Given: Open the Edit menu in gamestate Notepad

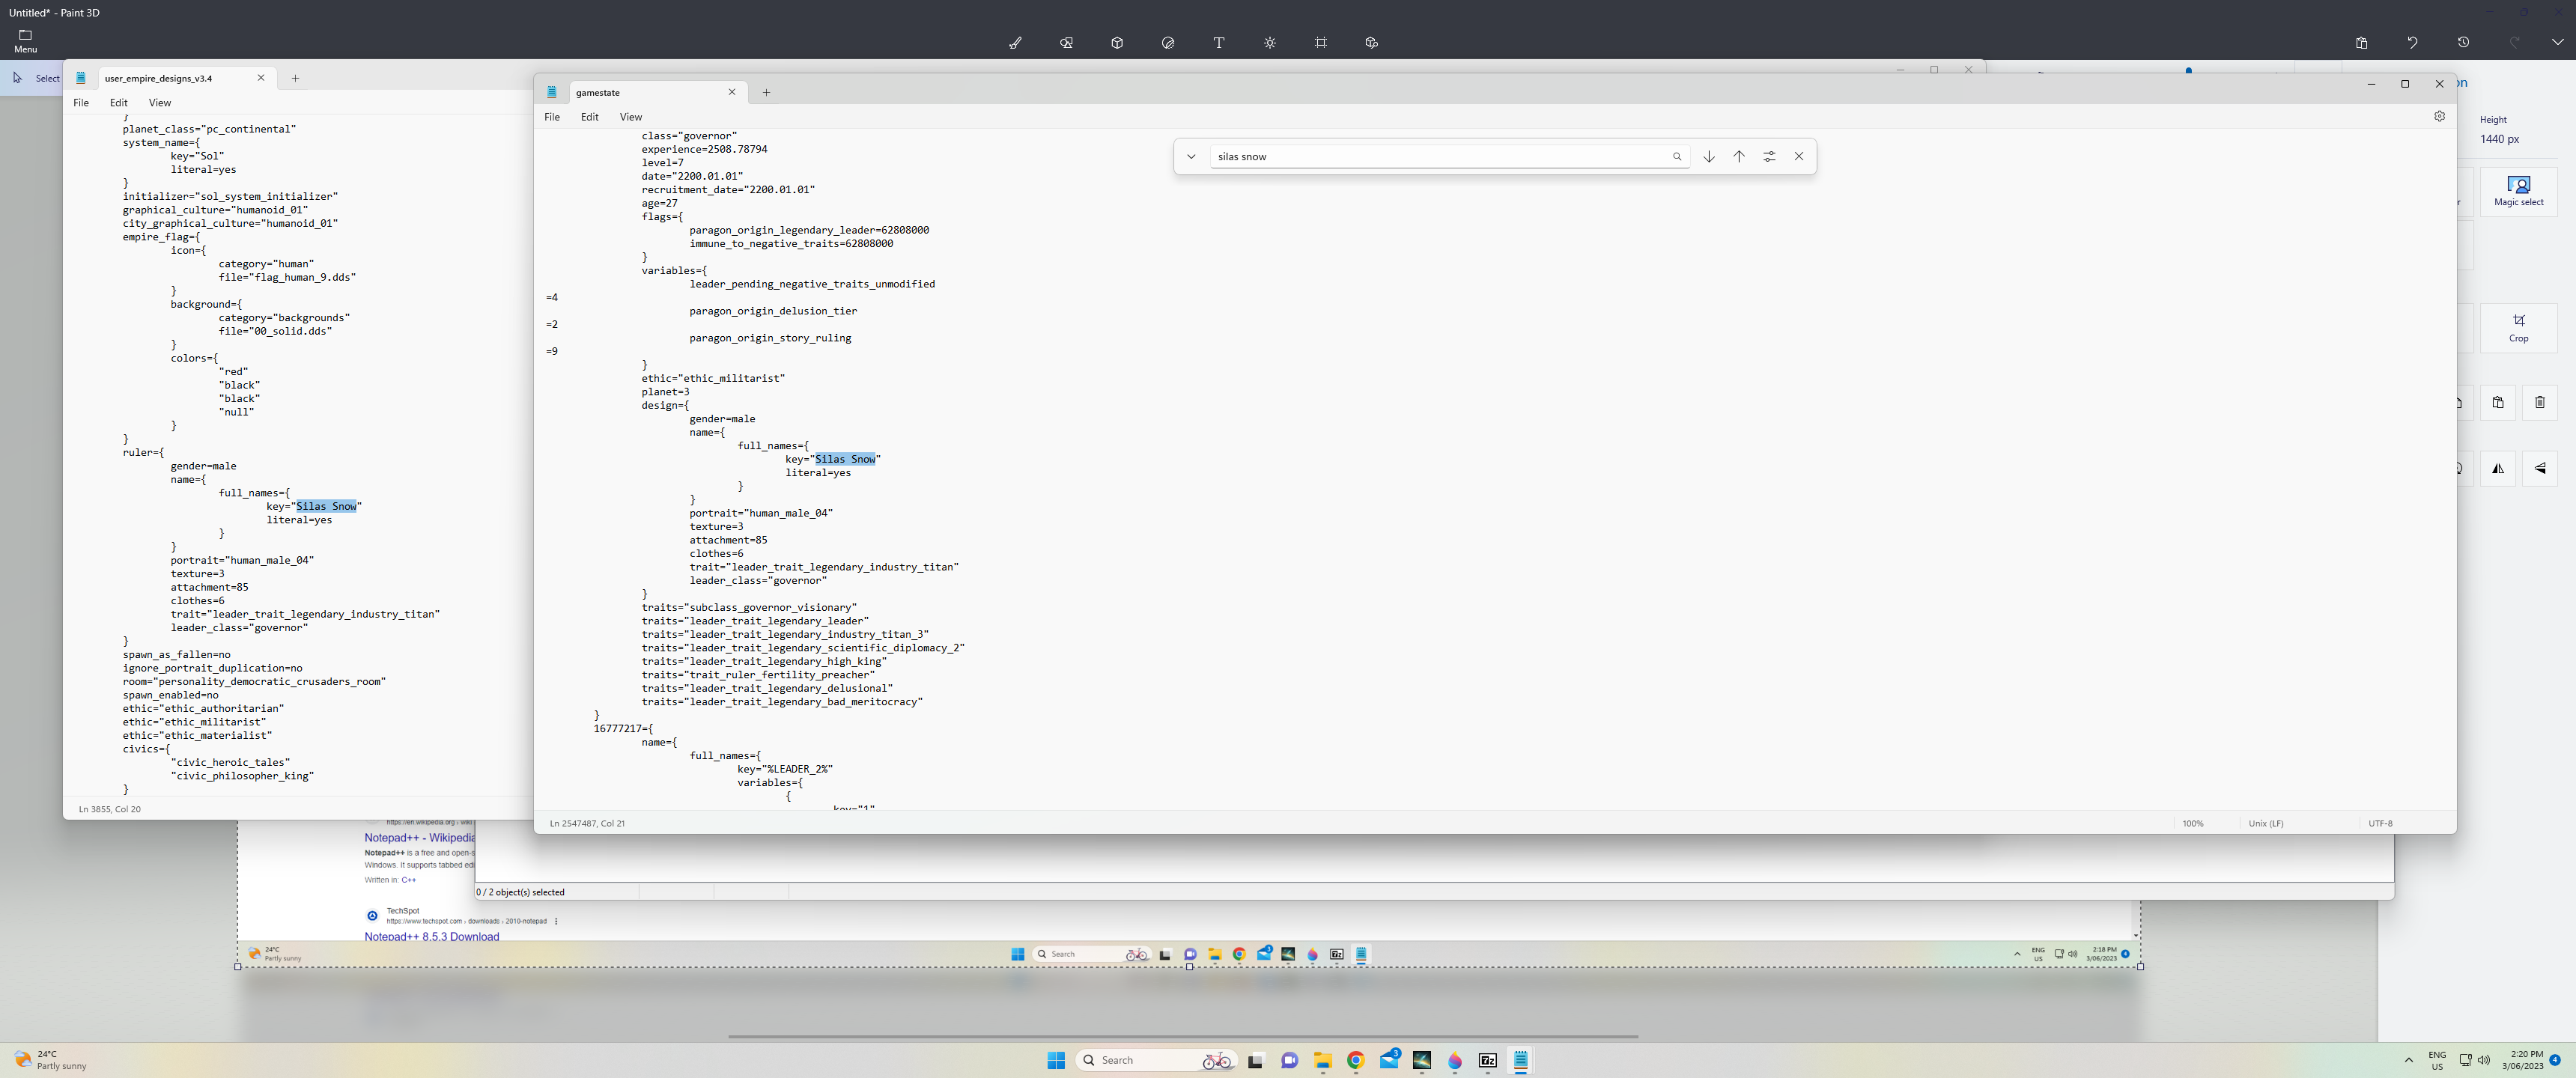Looking at the screenshot, I should point(590,117).
